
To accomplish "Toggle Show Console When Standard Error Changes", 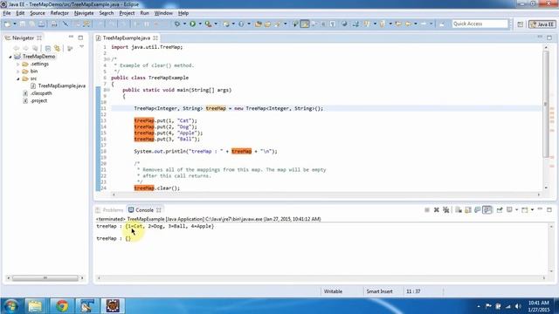I will pyautogui.click(x=487, y=210).
